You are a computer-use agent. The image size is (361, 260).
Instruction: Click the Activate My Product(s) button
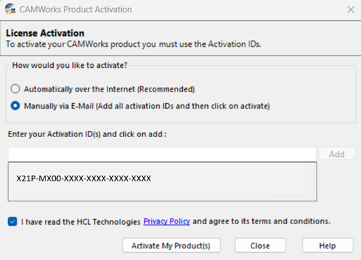tap(171, 246)
